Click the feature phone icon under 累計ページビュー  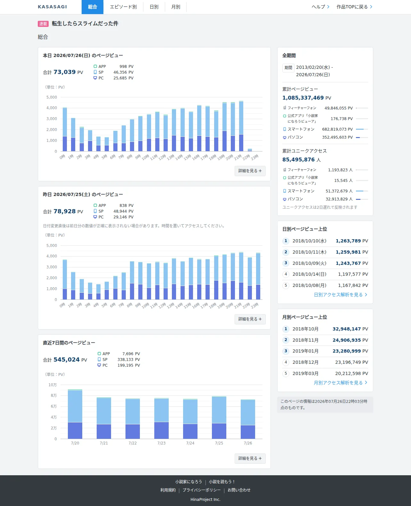(285, 108)
